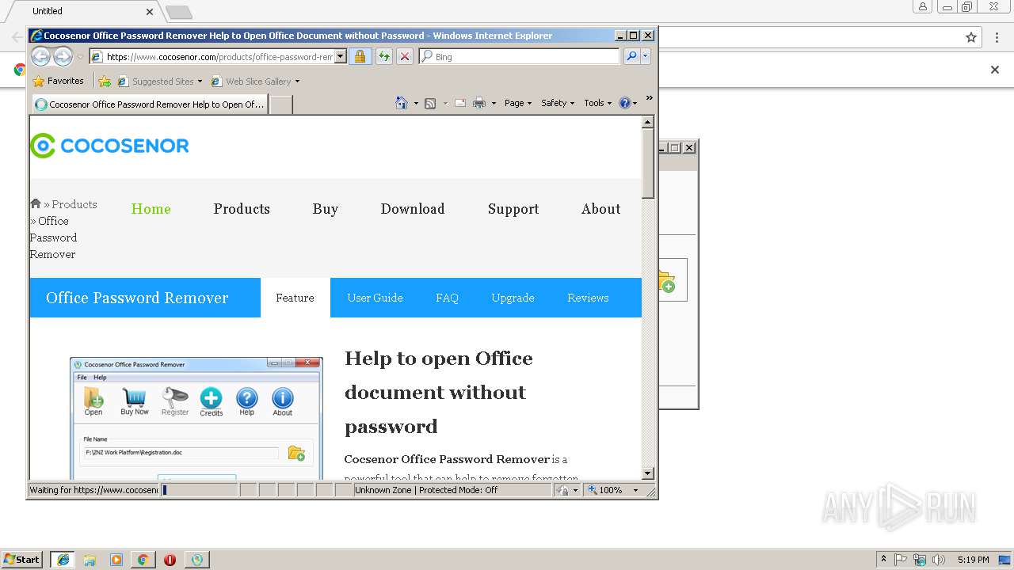Click the Home navigation link
The image size is (1014, 570).
tap(151, 209)
